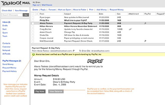Open 'Paper prototyping: a crash course' email
This screenshot has height=105, width=165.
tap(79, 38)
